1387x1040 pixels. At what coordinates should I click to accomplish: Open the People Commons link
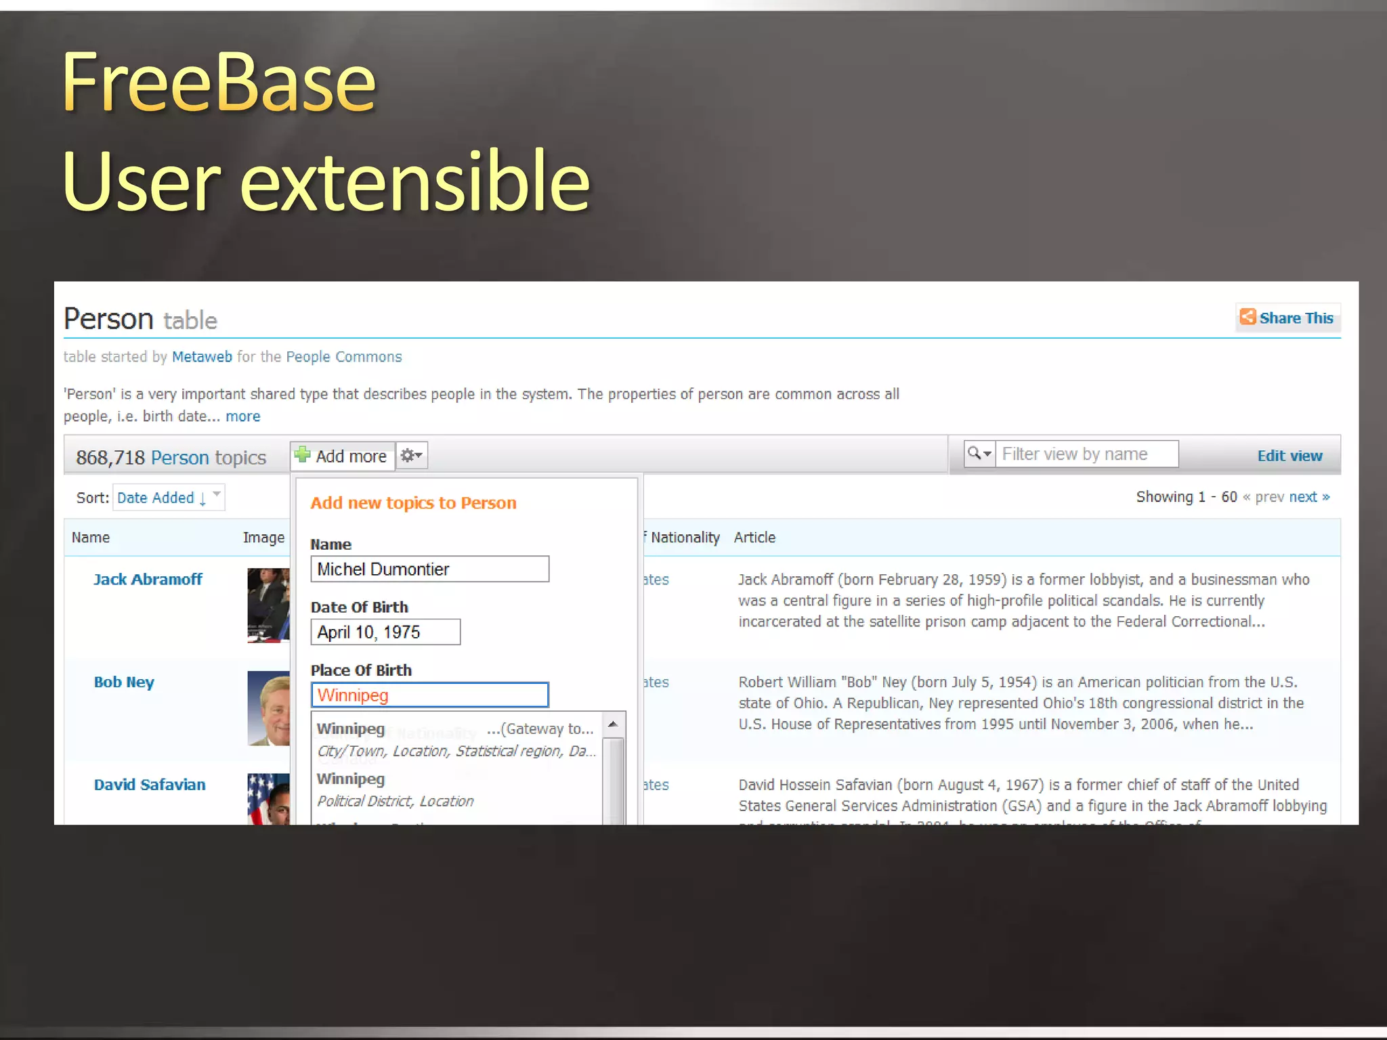pos(343,357)
